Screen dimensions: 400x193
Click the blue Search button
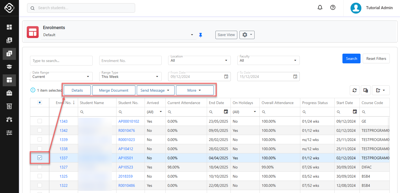(351, 59)
